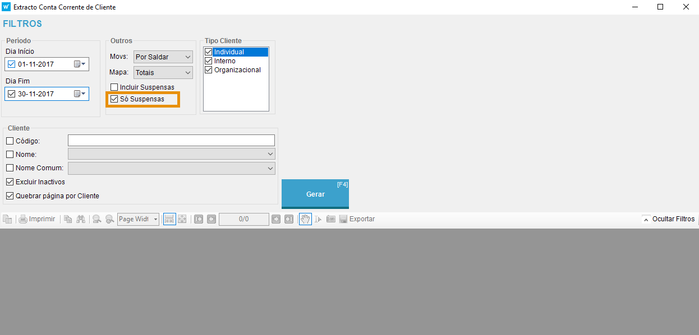This screenshot has height=335, width=699.
Task: Toggle the Excluir Inactivos checkbox
Action: (x=10, y=182)
